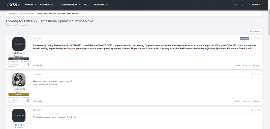Expand the ПОЛЬЗОВАТЕЛИ menu arrow
This screenshot has width=270, height=129.
point(80,5)
